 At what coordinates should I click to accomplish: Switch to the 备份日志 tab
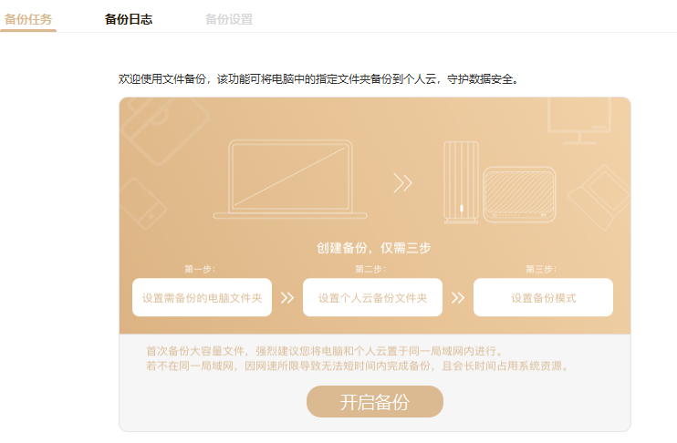pos(129,19)
